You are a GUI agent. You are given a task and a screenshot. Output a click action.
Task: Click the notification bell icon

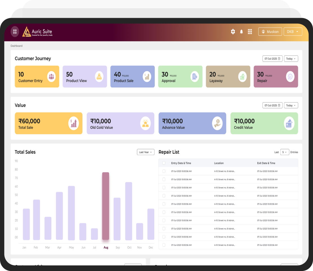click(x=241, y=32)
